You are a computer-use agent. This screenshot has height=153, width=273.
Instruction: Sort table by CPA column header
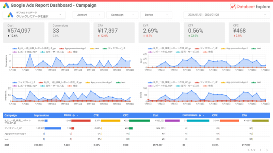click(244, 115)
